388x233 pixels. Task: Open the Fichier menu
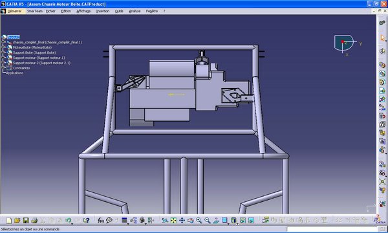click(x=50, y=11)
